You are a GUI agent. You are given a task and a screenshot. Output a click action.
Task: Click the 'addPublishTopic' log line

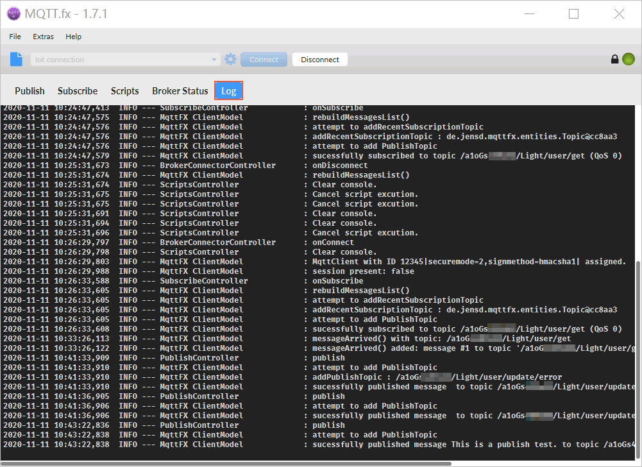(x=437, y=377)
